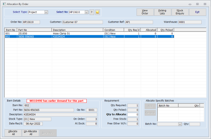
Task: Sort by Description column header
Action: coord(77,30)
